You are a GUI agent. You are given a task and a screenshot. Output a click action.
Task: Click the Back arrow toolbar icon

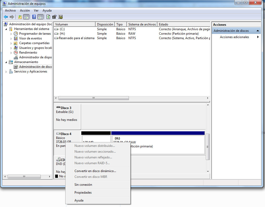coord(6,17)
